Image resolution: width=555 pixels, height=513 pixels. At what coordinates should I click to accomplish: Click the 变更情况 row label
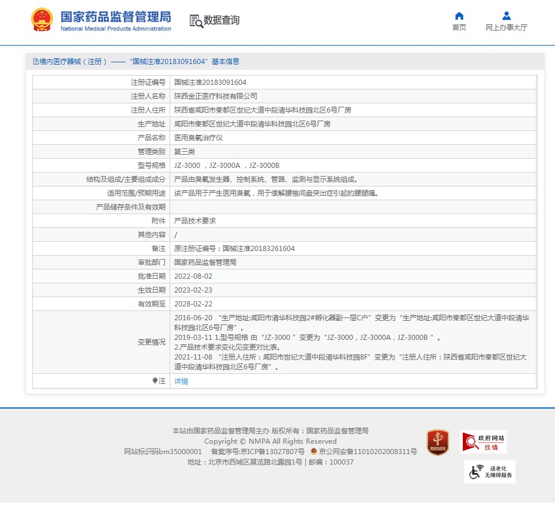(152, 342)
